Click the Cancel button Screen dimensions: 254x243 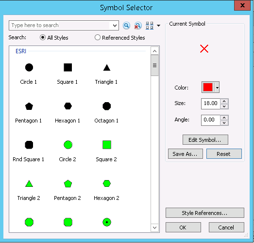tap(226, 228)
